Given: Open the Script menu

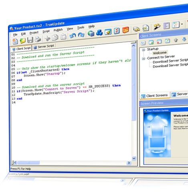Looking at the screenshot, I should tap(46, 32).
